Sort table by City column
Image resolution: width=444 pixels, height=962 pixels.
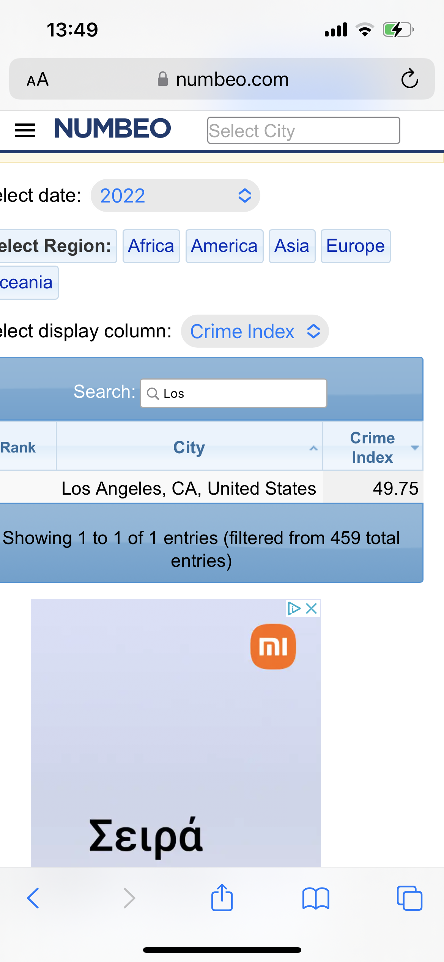pos(189,447)
